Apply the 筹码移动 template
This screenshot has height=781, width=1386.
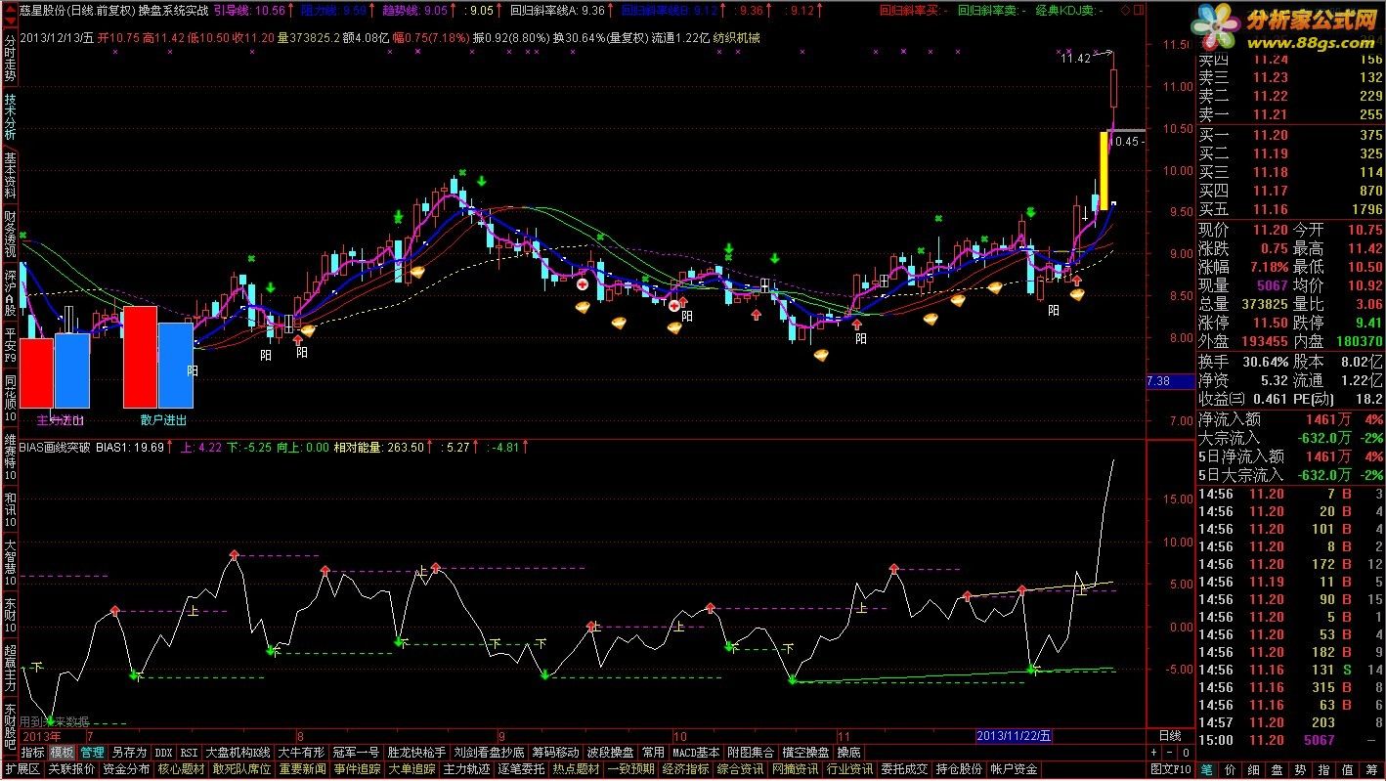[555, 753]
